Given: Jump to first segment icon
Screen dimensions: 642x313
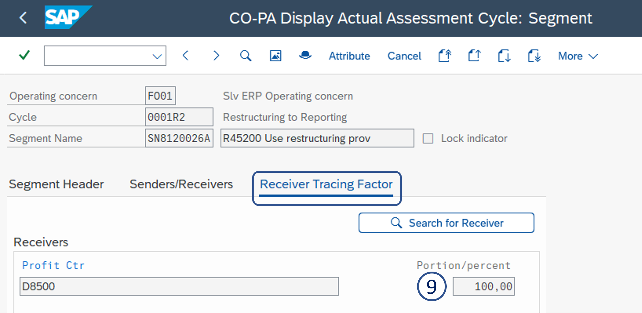Looking at the screenshot, I should 445,56.
